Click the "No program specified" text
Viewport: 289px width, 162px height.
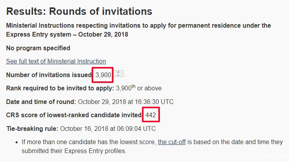coord(38,48)
